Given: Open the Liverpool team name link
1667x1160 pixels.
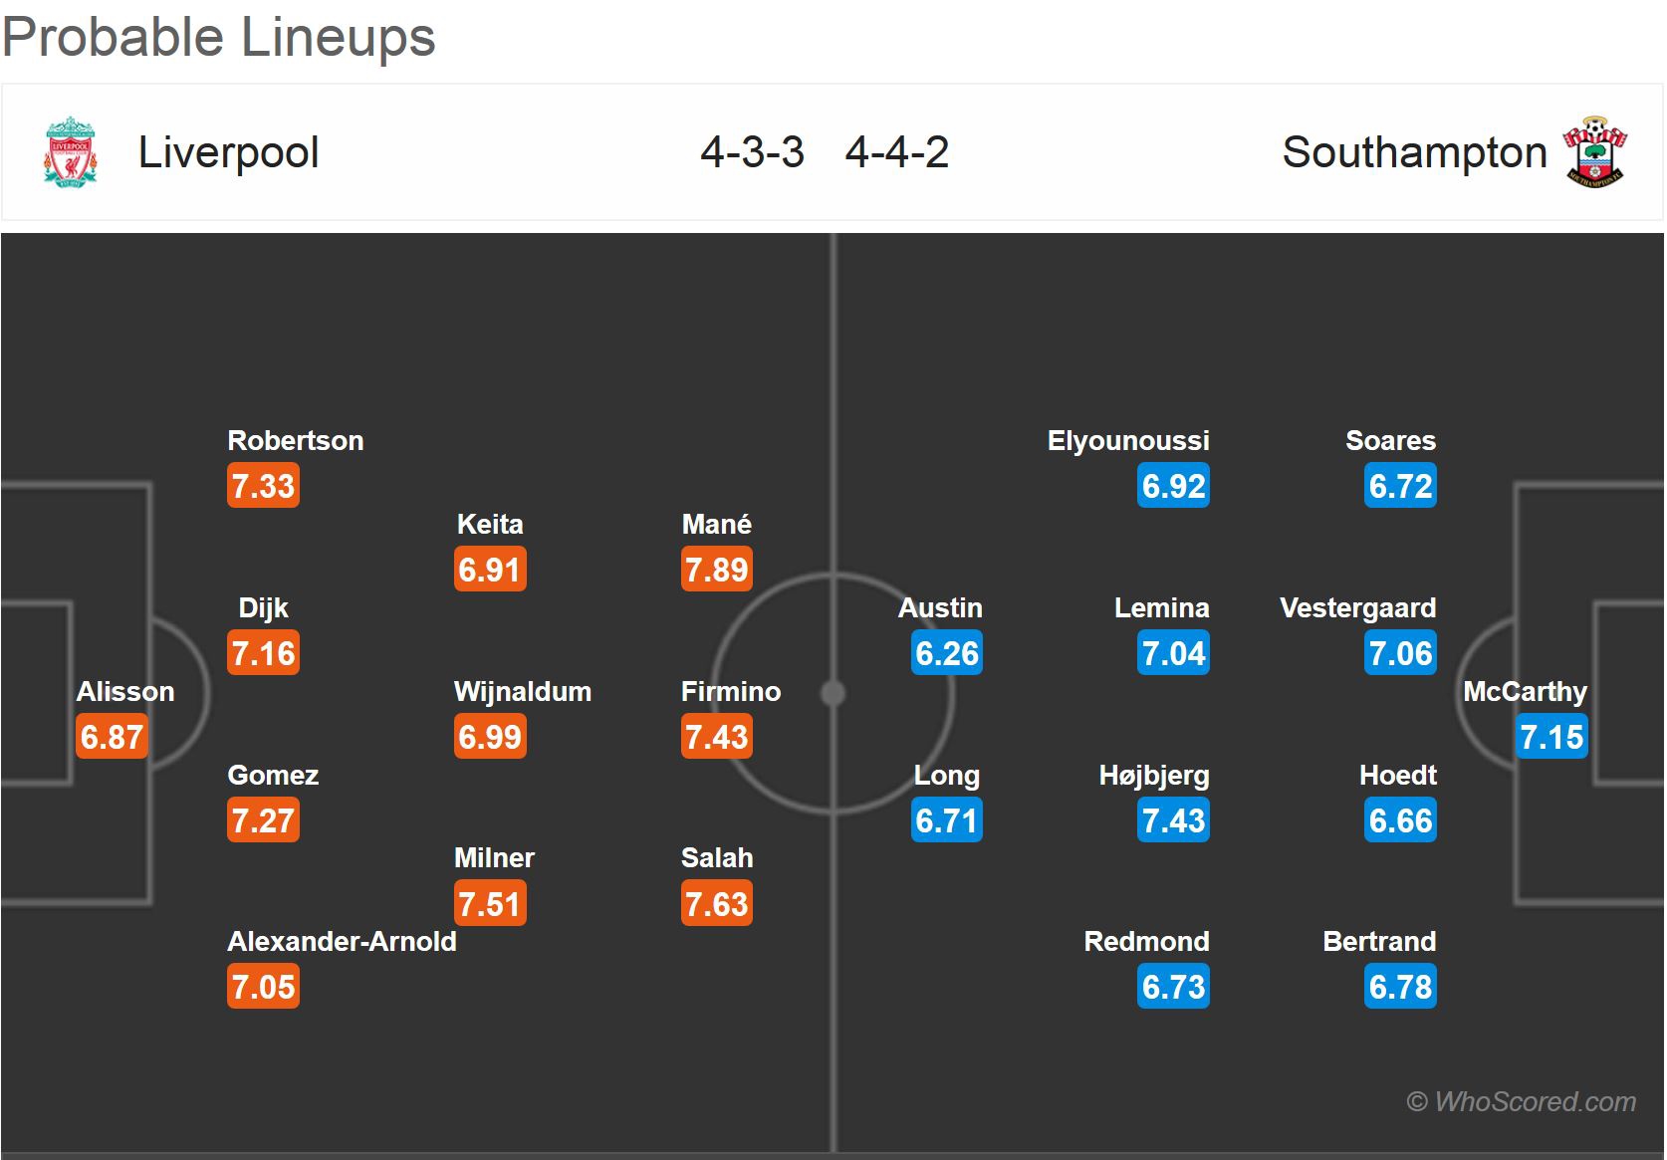Looking at the screenshot, I should point(228,152).
